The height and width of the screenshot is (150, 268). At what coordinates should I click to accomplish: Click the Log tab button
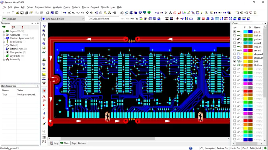[x=54, y=143]
